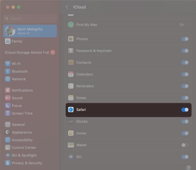196x170 pixels.
Task: Click the red notification badge
Action: 53,52
